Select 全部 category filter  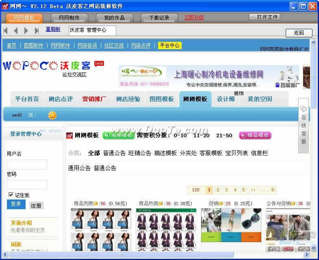94,153
